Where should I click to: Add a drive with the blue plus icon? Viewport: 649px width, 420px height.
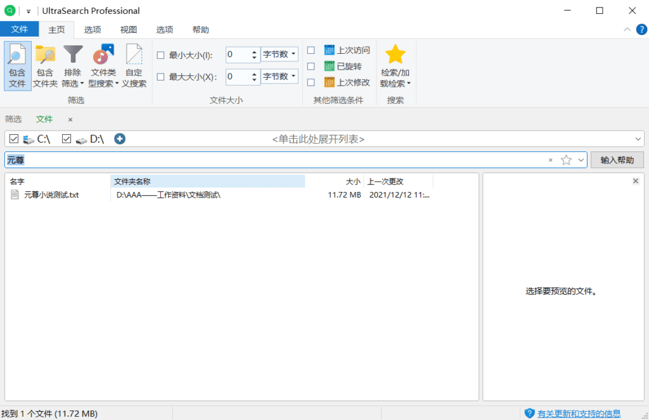click(120, 139)
